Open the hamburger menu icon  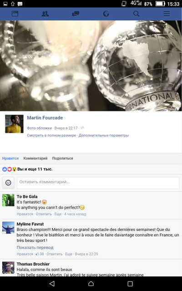pos(167,14)
